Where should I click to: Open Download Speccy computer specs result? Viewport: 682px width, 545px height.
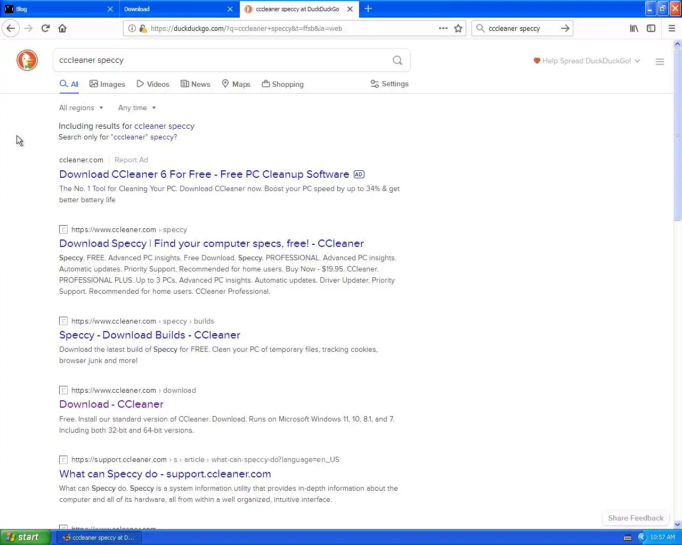click(x=212, y=243)
